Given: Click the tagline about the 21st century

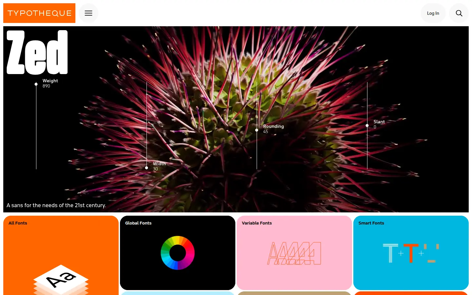Looking at the screenshot, I should (x=56, y=205).
